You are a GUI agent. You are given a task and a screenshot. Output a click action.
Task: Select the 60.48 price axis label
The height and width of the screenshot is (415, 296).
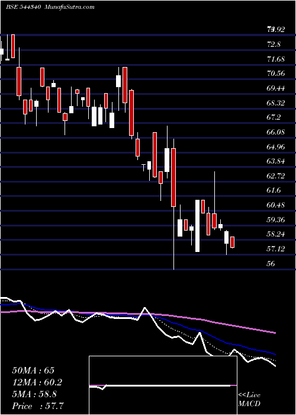click(276, 205)
